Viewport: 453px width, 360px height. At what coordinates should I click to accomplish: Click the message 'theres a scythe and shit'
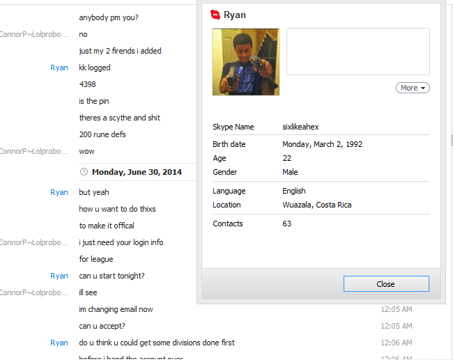[x=120, y=118]
